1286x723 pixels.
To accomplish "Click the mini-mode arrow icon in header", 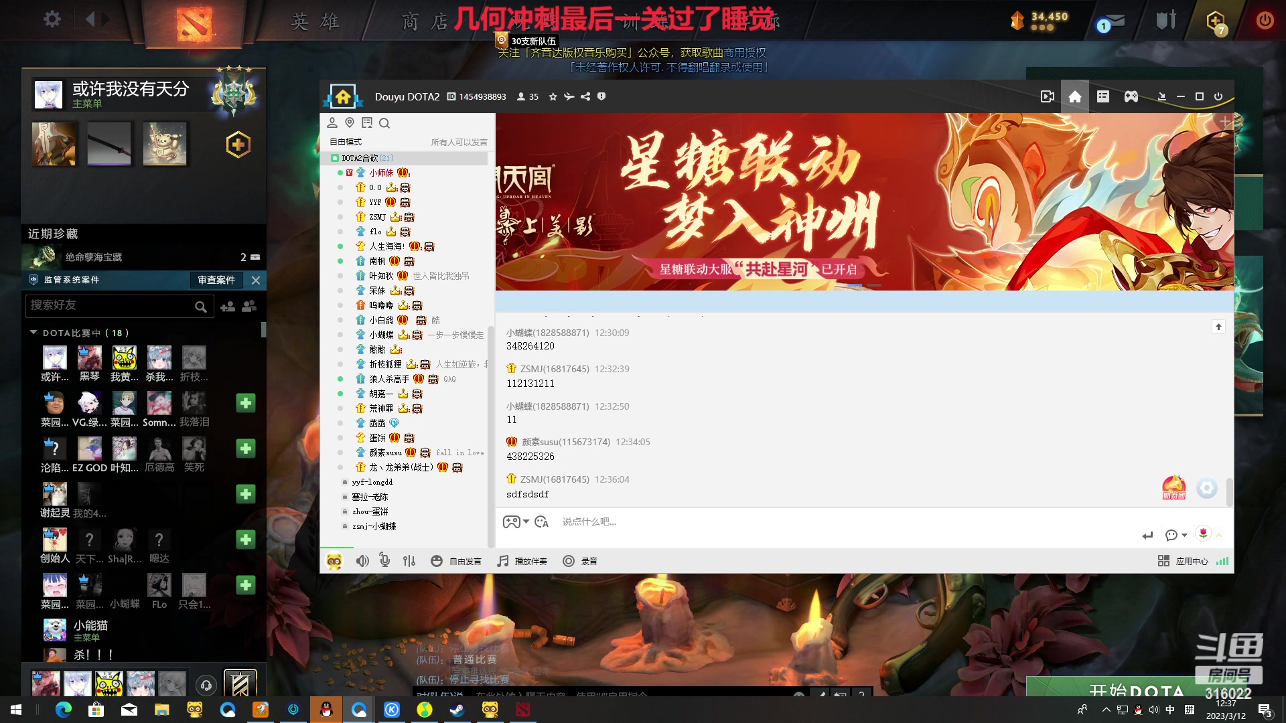I will 1162,96.
